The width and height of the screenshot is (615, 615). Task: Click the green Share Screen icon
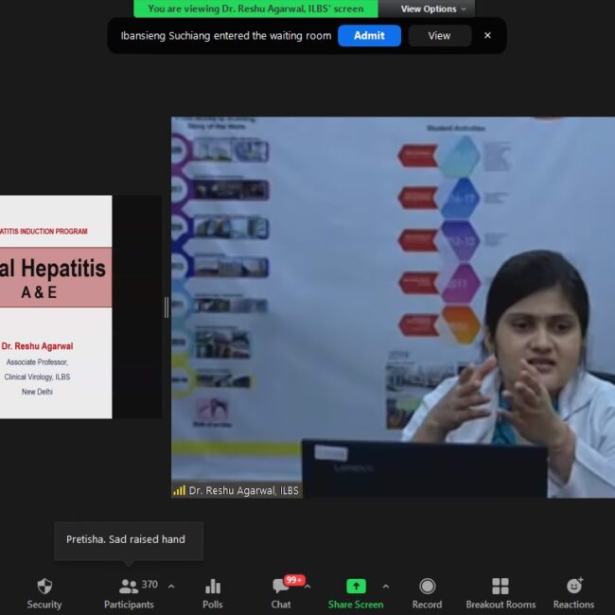pyautogui.click(x=356, y=587)
